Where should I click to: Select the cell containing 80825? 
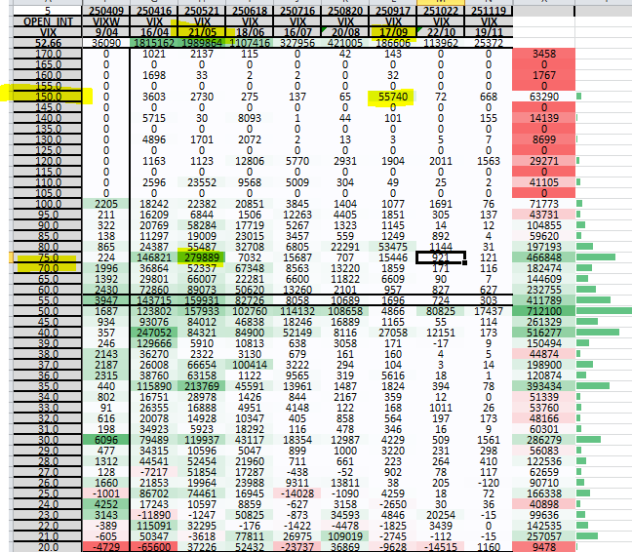tap(441, 311)
